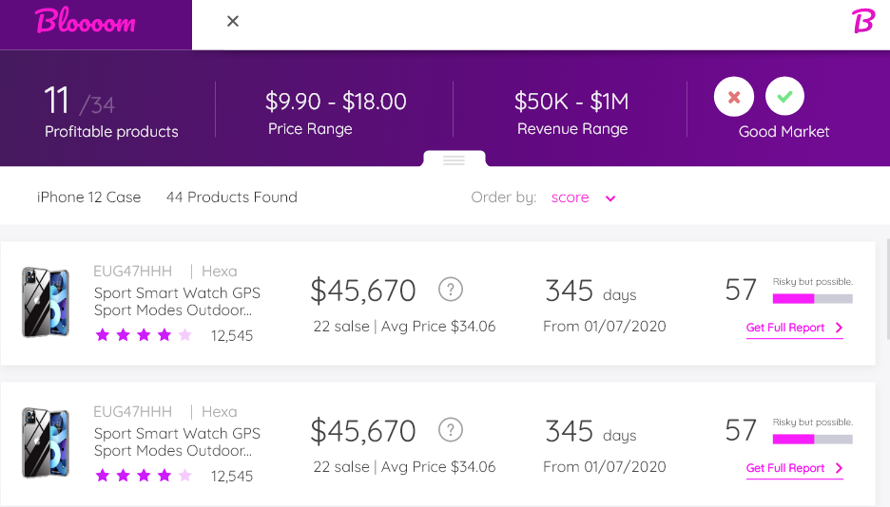
Task: Close the panel with the X icon
Action: pos(233,21)
